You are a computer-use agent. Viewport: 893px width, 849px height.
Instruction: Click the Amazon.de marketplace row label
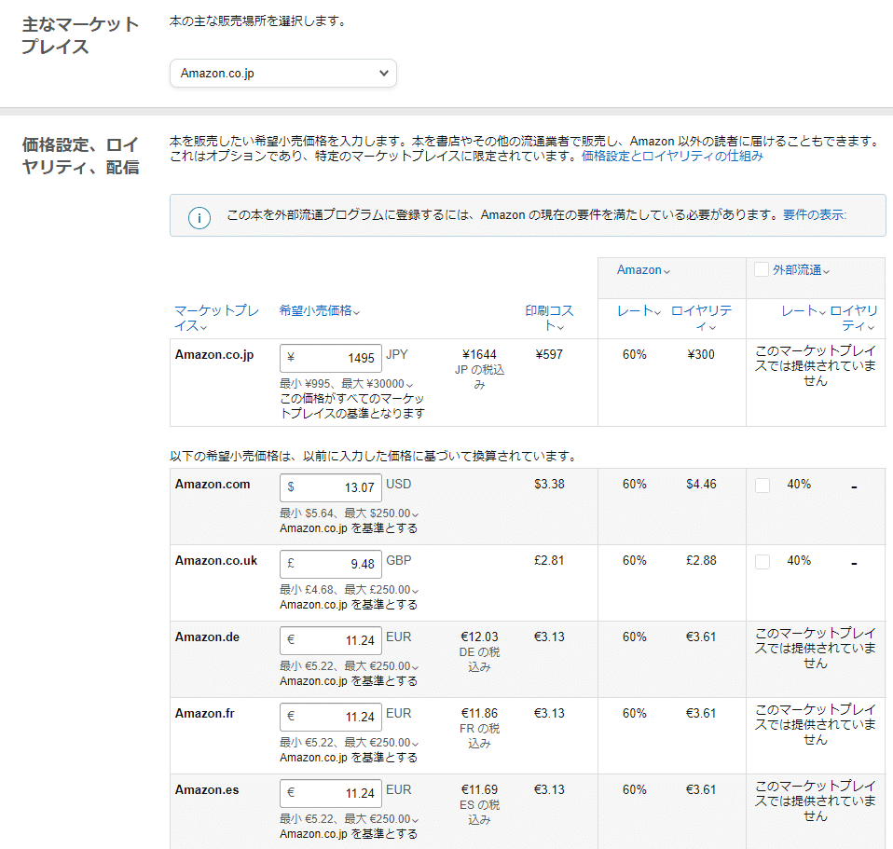click(207, 637)
